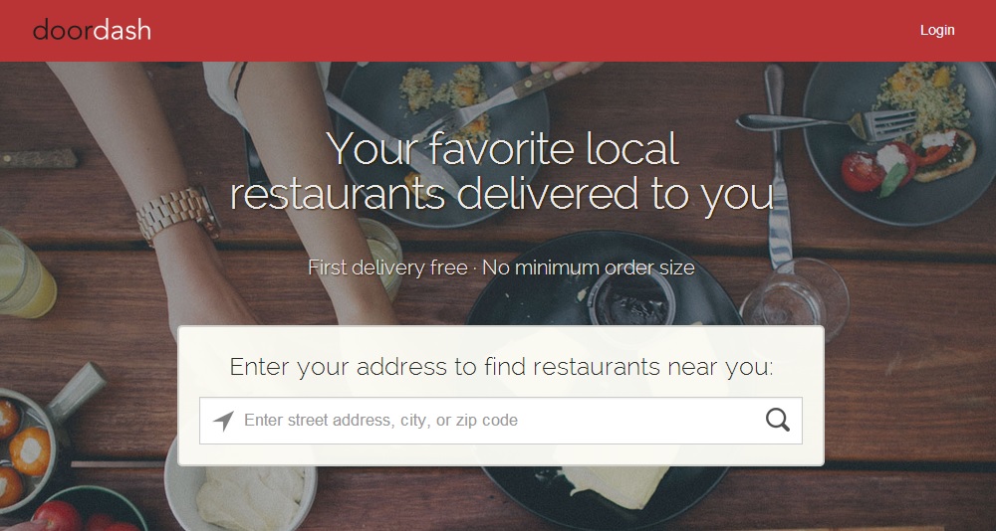Open the Login link in header
This screenshot has height=531, width=996.
click(x=937, y=30)
